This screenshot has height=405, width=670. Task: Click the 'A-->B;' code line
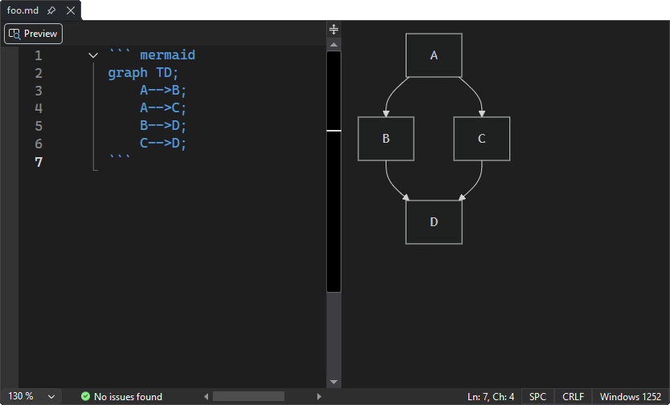coord(163,91)
